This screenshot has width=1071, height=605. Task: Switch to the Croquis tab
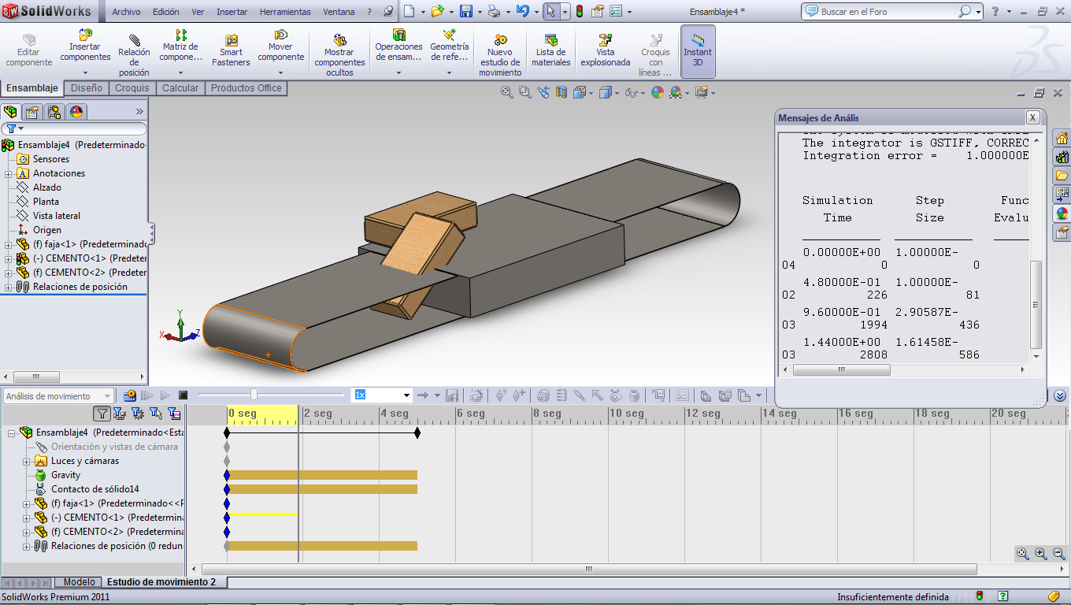(132, 88)
